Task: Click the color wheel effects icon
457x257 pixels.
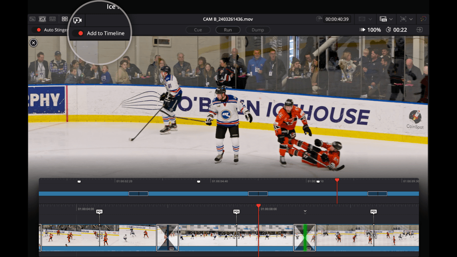Action: 424,19
